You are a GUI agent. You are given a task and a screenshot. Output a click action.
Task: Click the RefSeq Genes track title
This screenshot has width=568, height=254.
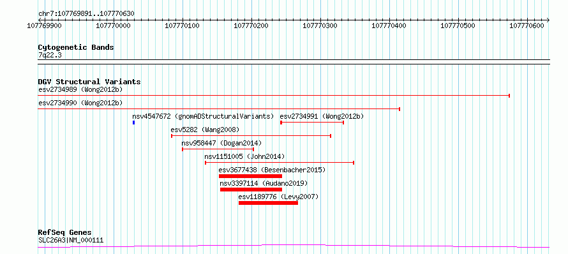[65, 233]
